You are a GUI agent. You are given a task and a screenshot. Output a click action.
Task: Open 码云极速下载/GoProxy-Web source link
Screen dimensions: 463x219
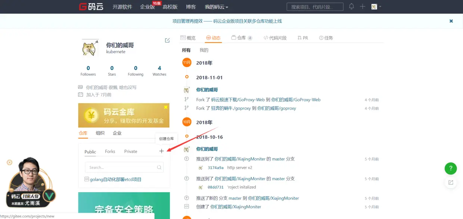tap(238, 99)
